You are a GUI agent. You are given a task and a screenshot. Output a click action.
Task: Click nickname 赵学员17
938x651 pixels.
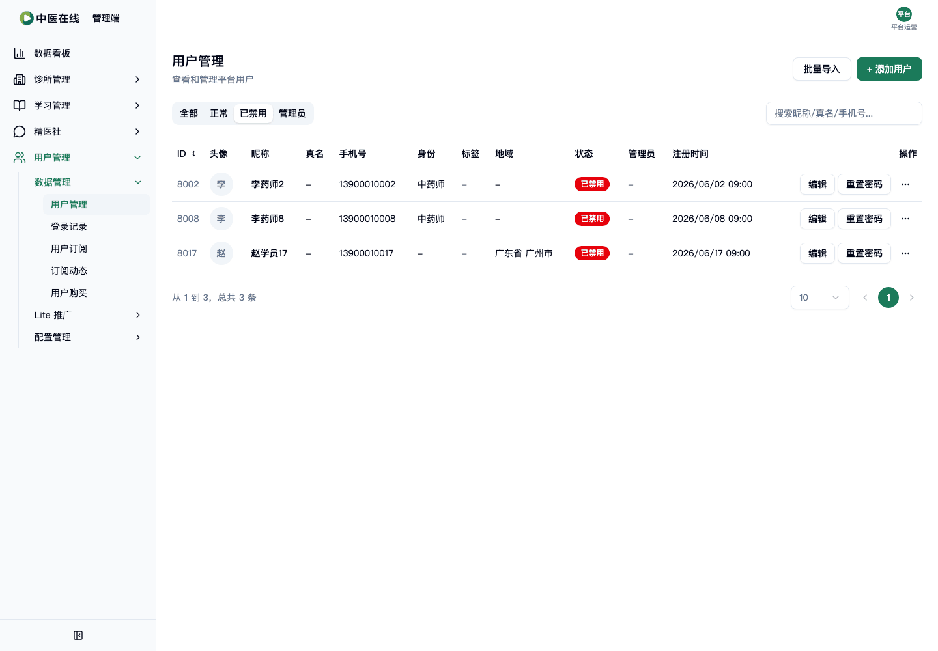point(269,253)
